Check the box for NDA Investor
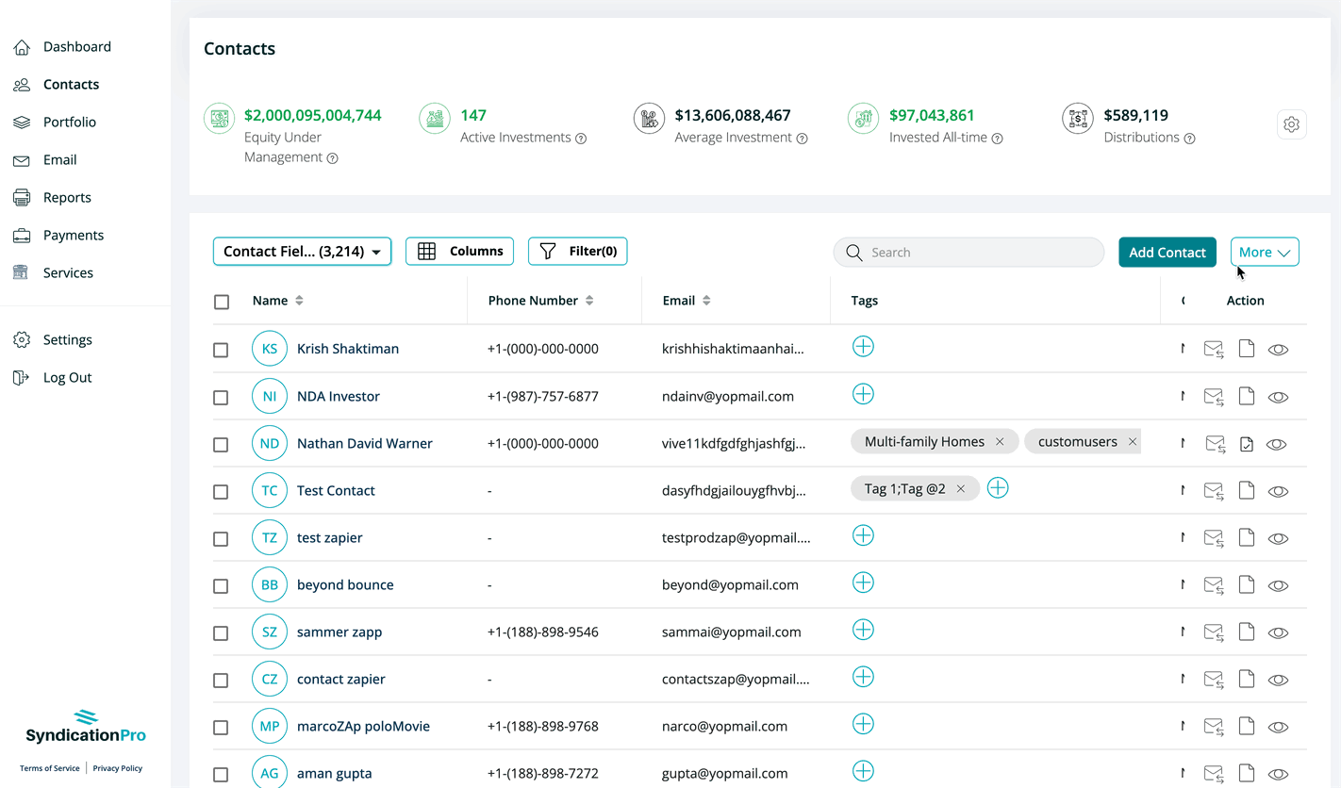 pyautogui.click(x=221, y=397)
